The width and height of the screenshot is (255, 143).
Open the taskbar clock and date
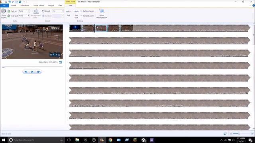click(x=241, y=140)
